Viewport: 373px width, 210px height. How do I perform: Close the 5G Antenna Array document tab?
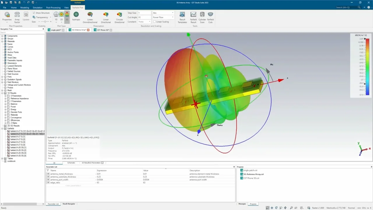click(89, 30)
